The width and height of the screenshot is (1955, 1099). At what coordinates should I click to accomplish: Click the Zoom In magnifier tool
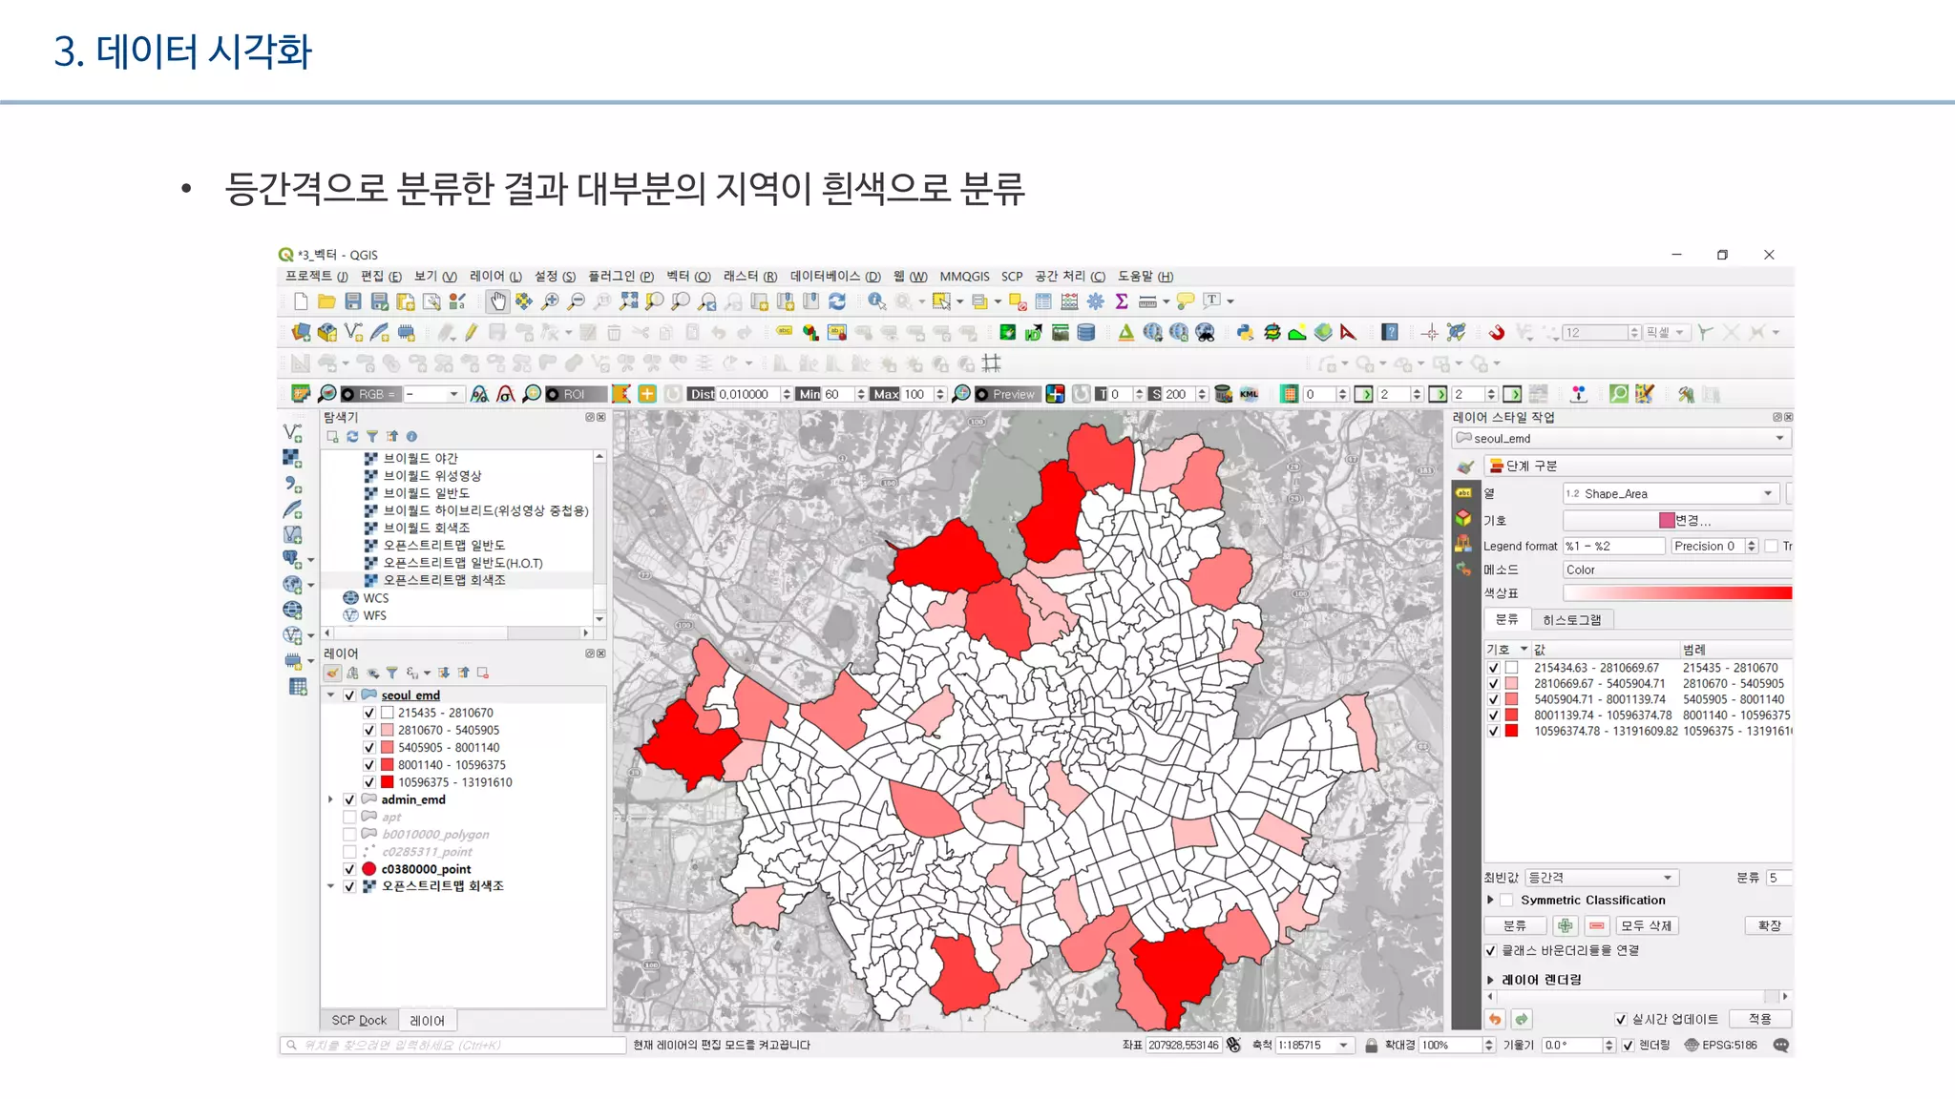[550, 301]
